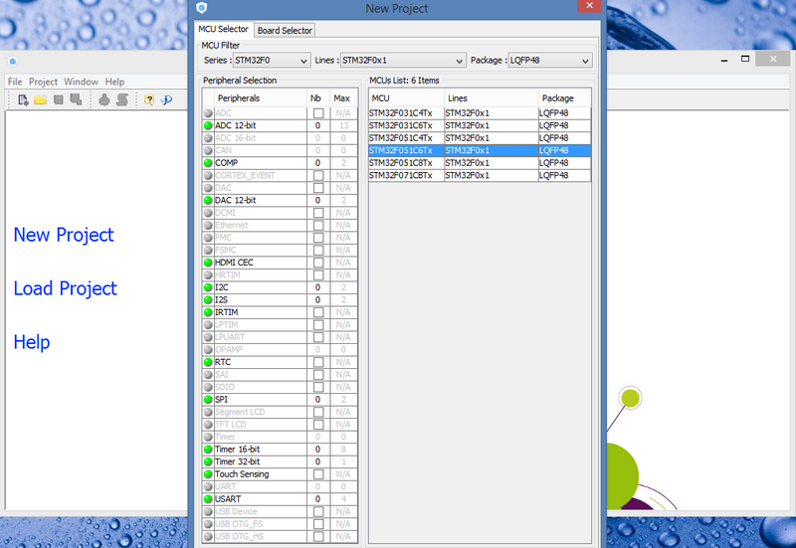The width and height of the screenshot is (796, 548).
Task: Toggle the Ethernet checkbox
Action: 318,225
